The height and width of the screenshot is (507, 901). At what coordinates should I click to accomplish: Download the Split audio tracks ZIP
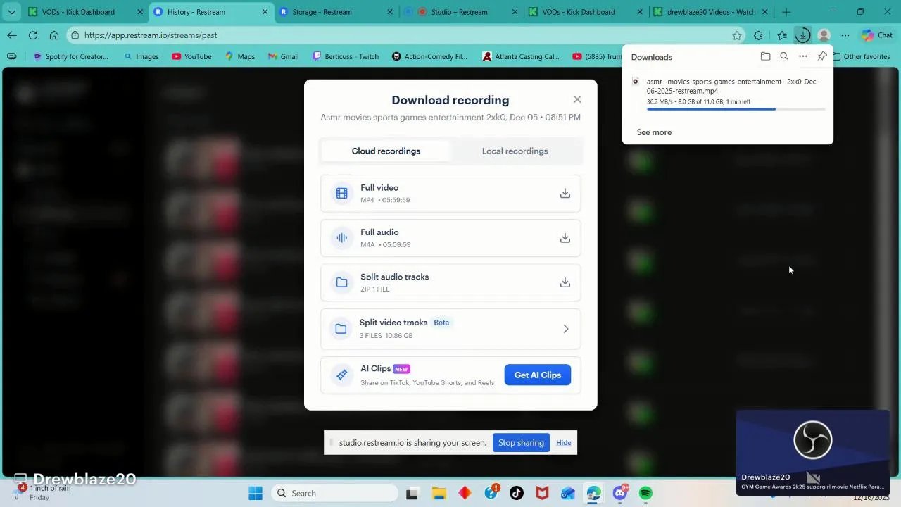[565, 282]
